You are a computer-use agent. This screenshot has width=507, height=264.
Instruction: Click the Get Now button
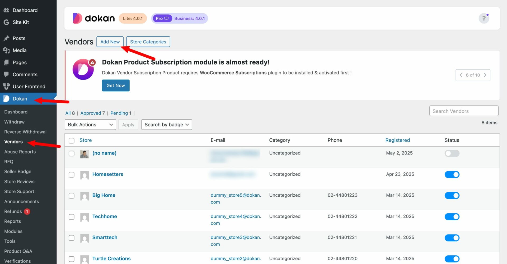pos(116,86)
